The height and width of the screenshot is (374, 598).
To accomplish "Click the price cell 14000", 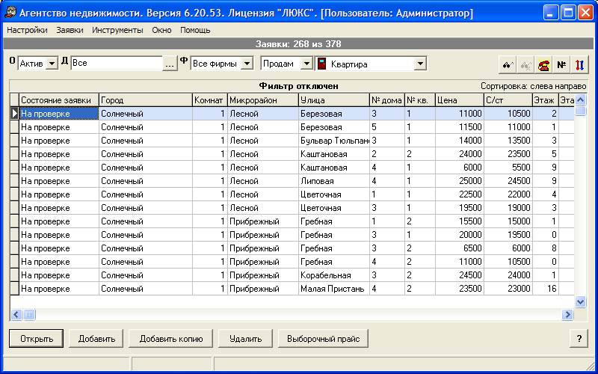I will [460, 141].
